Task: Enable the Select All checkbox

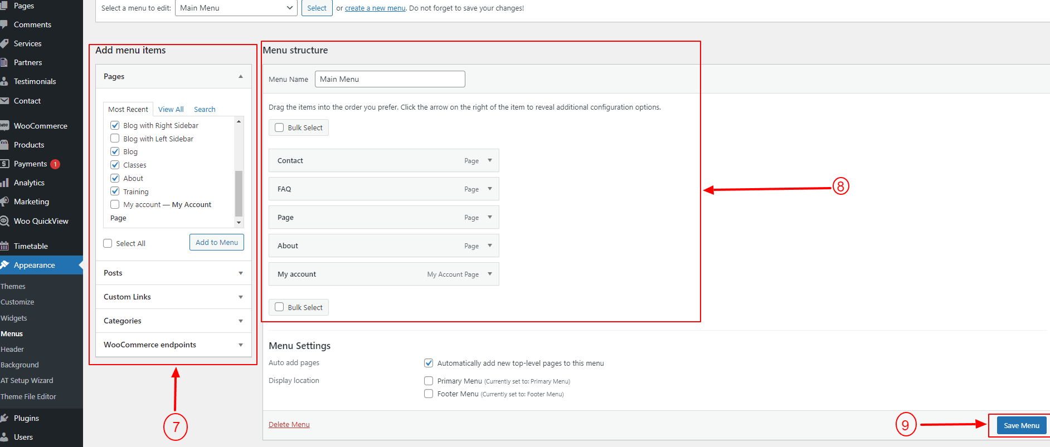Action: tap(108, 243)
